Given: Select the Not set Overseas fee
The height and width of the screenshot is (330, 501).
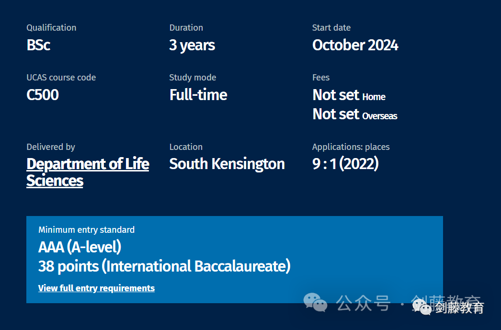Looking at the screenshot, I should tap(355, 114).
